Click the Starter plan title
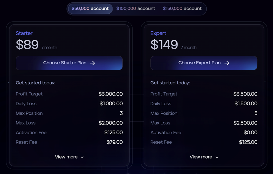273x174 pixels. coord(24,33)
